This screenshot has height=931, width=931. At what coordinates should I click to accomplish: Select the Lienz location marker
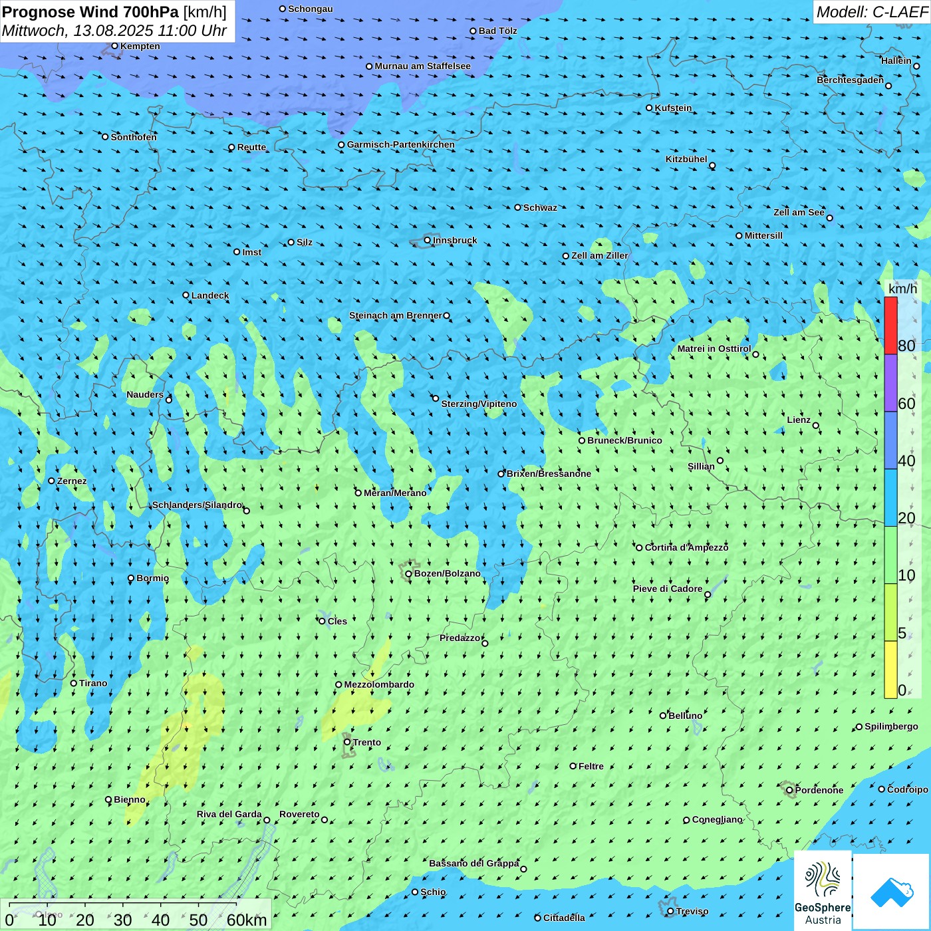[x=816, y=426]
